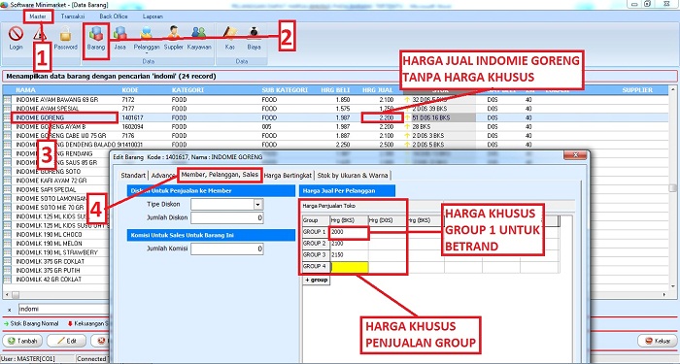Switch to the Transaksi ribbon tab
The height and width of the screenshot is (364, 680).
(x=73, y=17)
